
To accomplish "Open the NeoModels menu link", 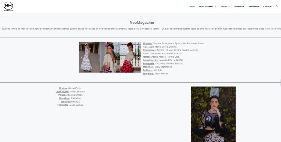I will click(253, 7).
